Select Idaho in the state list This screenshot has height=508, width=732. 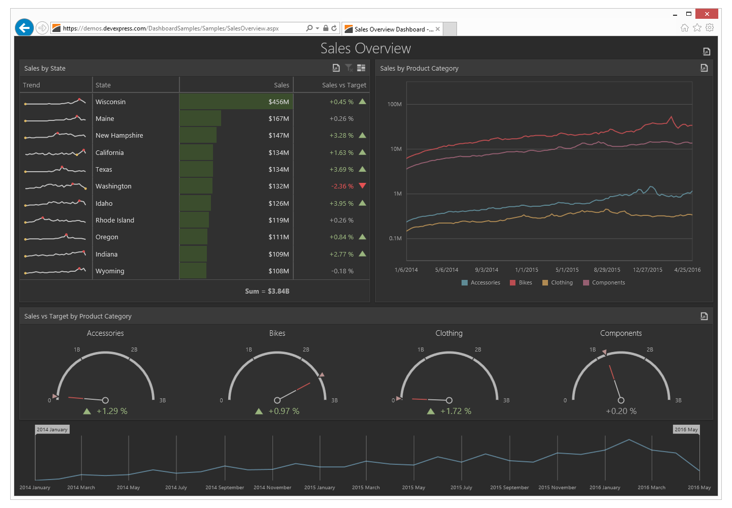tap(195, 203)
